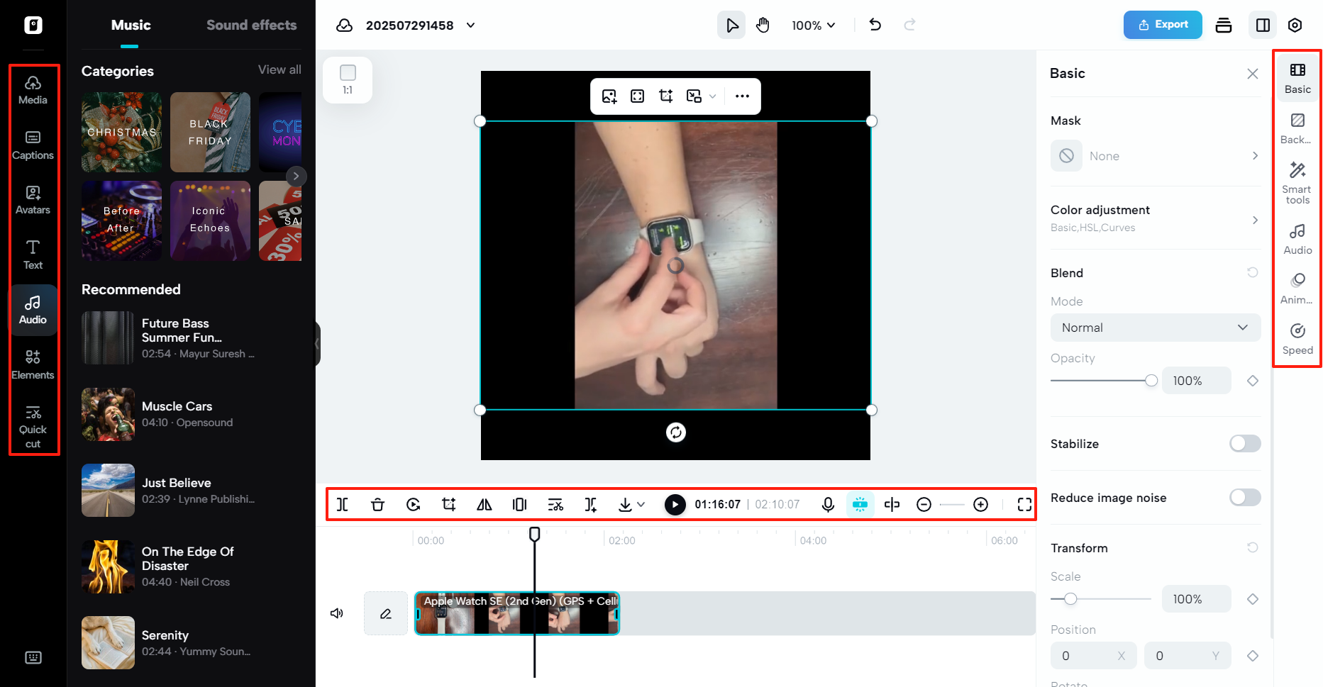The image size is (1323, 687).
Task: Open the Voiceover recording microphone tool
Action: [x=827, y=504]
